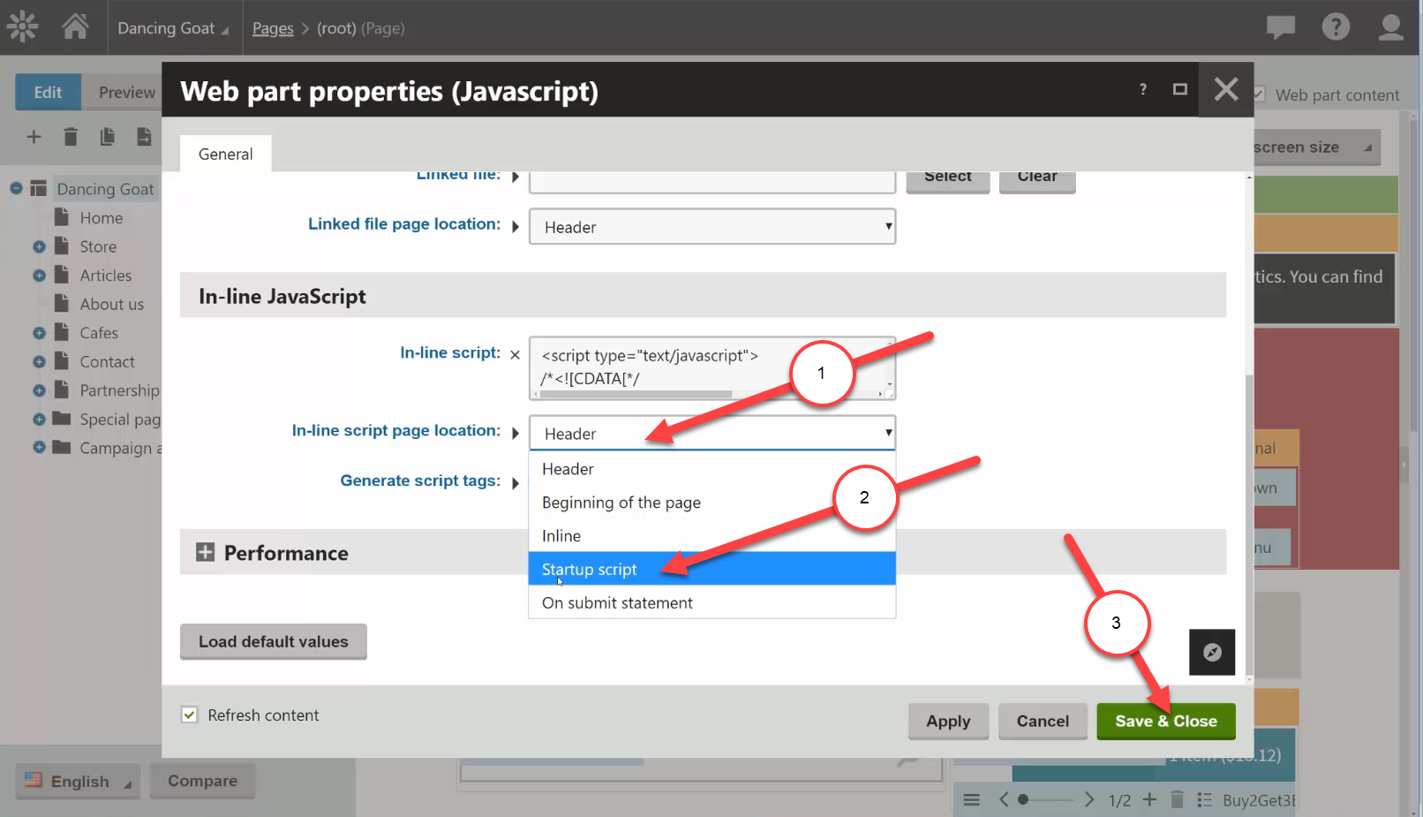Open the Kentico home screen via house icon
This screenshot has width=1423, height=817.
pos(75,26)
